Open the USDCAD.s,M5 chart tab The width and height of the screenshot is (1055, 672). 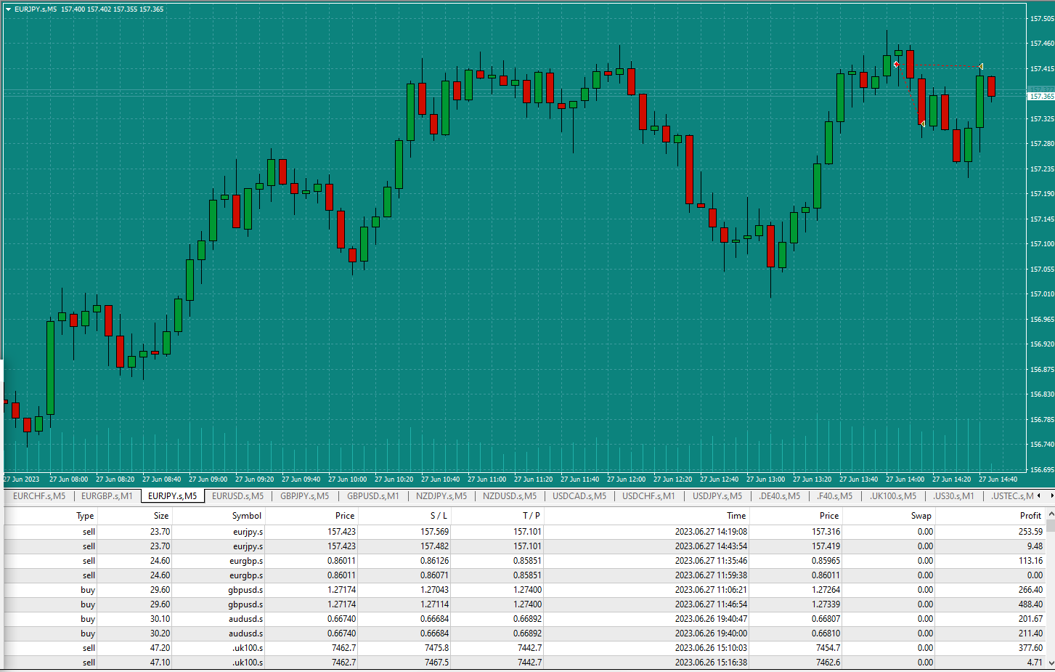(579, 496)
